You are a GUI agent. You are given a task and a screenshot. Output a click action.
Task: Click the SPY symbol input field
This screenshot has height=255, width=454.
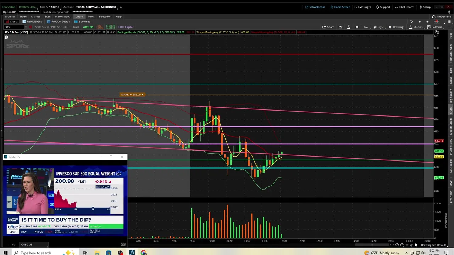coord(13,27)
